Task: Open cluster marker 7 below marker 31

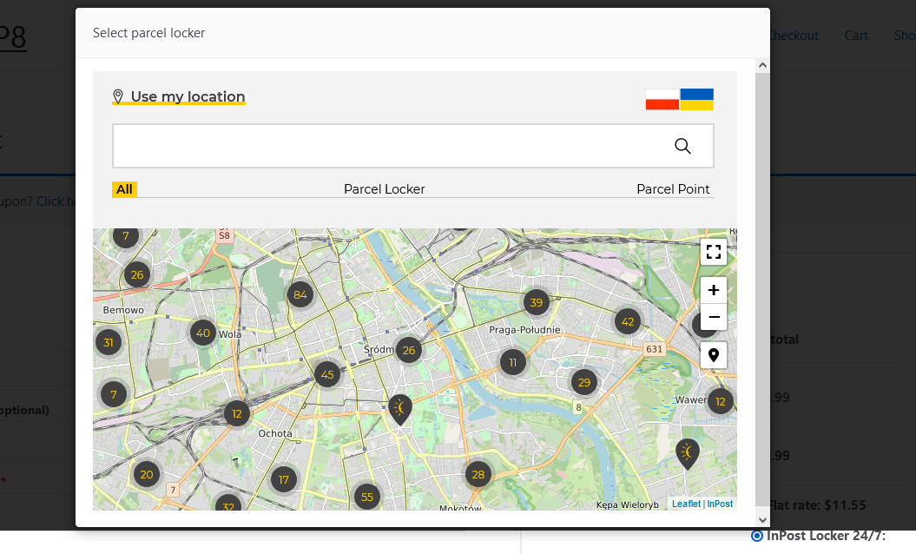Action: point(114,394)
